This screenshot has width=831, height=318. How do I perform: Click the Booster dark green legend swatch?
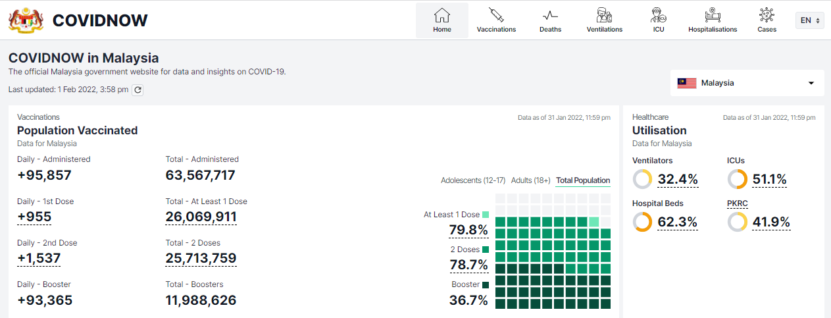tap(486, 285)
